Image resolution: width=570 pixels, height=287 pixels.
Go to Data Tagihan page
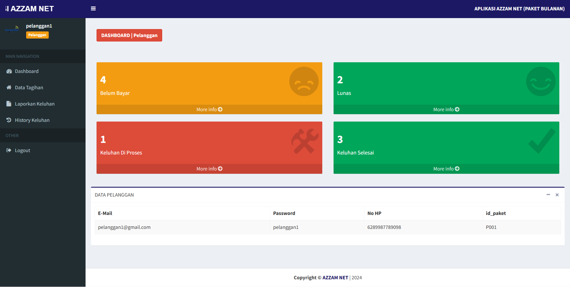[x=29, y=87]
